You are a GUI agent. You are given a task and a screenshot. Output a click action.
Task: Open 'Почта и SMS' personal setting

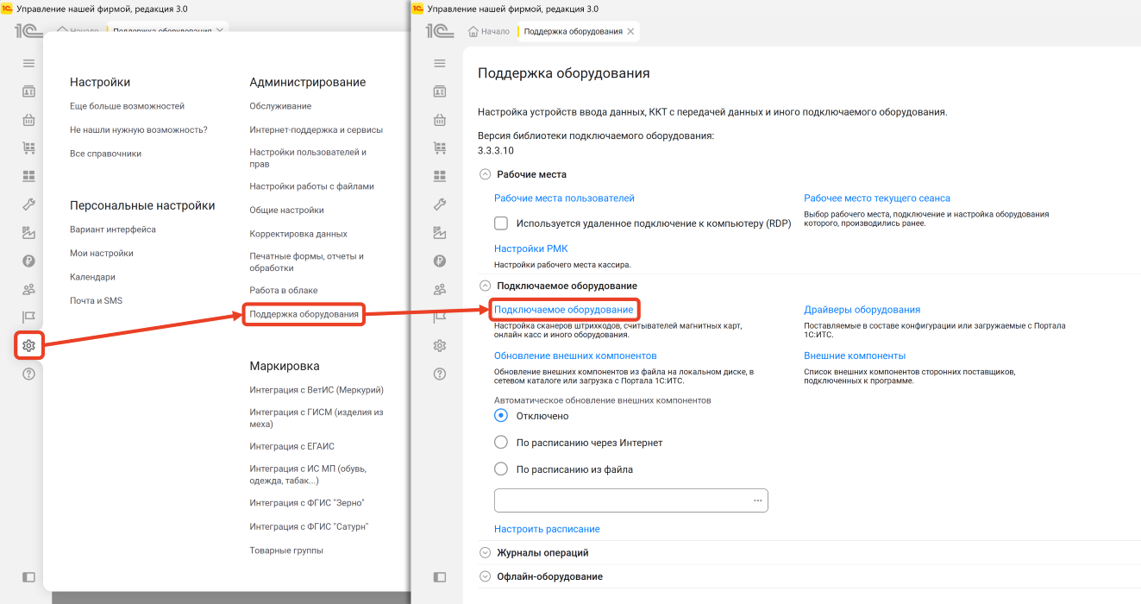pyautogui.click(x=96, y=300)
